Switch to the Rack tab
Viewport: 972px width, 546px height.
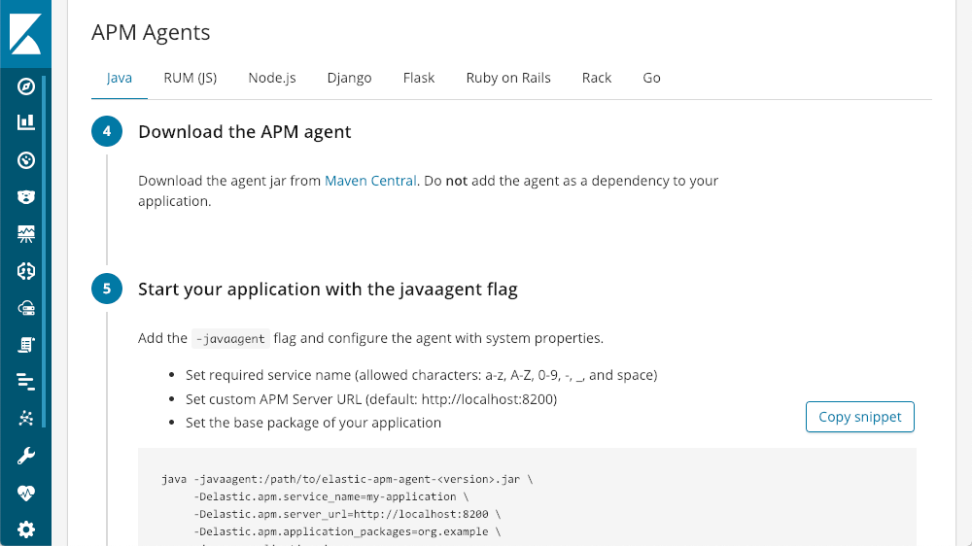(597, 78)
